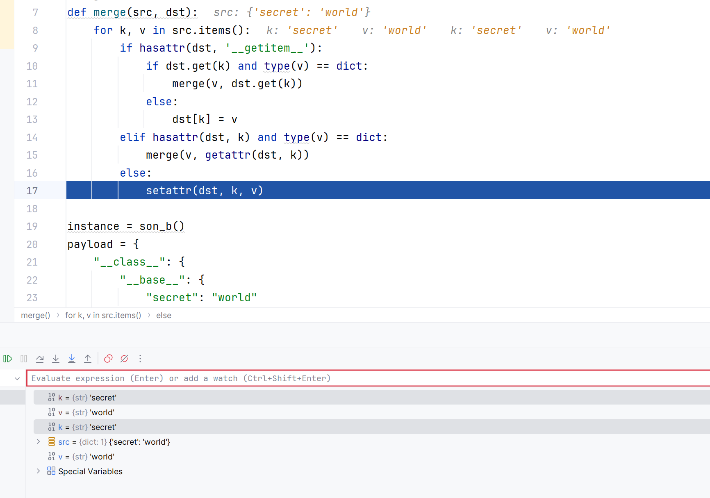The image size is (710, 498).
Task: Select the 'for k, v in src.items()' breadcrumb
Action: (x=103, y=315)
